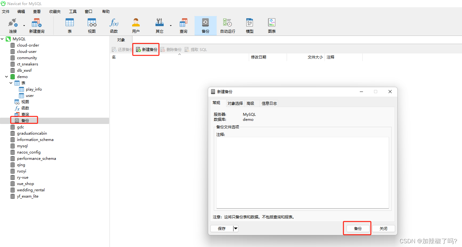Select graduationcabin database in tree
Viewport: 462px width, 247px height.
(x=32, y=133)
